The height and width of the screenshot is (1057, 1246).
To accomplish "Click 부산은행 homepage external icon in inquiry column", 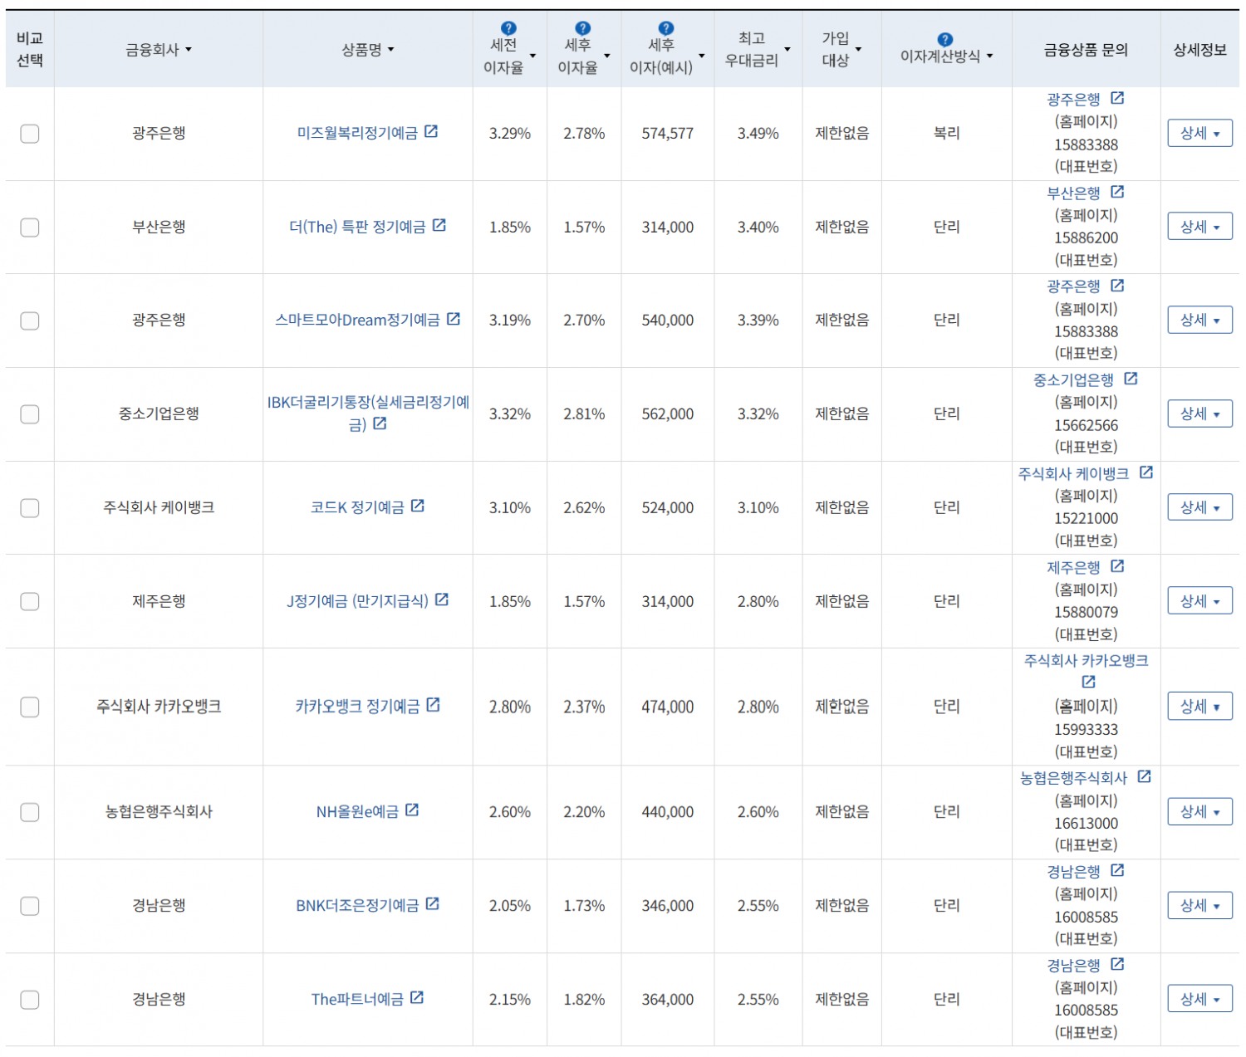I will [x=1117, y=192].
